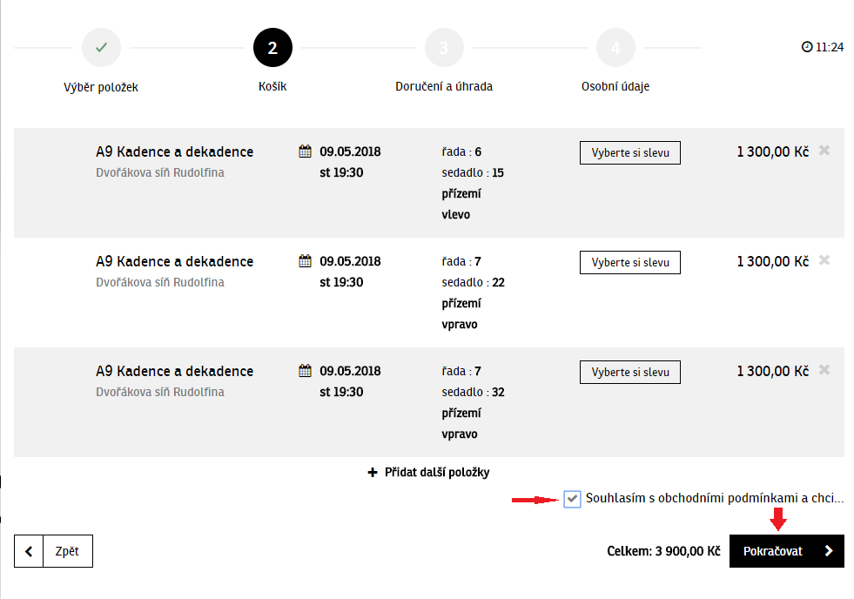The width and height of the screenshot is (854, 599).
Task: Click Přidat další položky link
Action: click(429, 473)
